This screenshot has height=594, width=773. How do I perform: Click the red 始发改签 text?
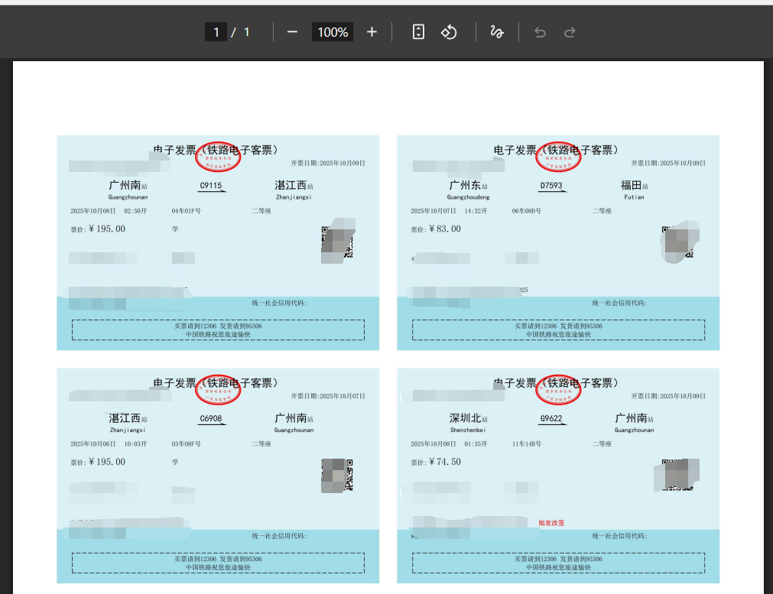pyautogui.click(x=551, y=523)
